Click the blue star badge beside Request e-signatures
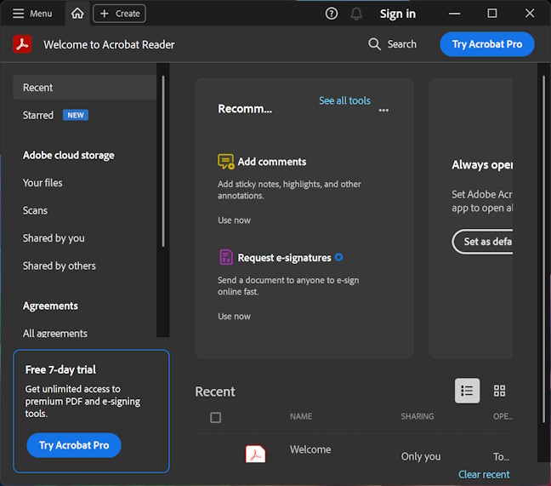 coord(338,257)
